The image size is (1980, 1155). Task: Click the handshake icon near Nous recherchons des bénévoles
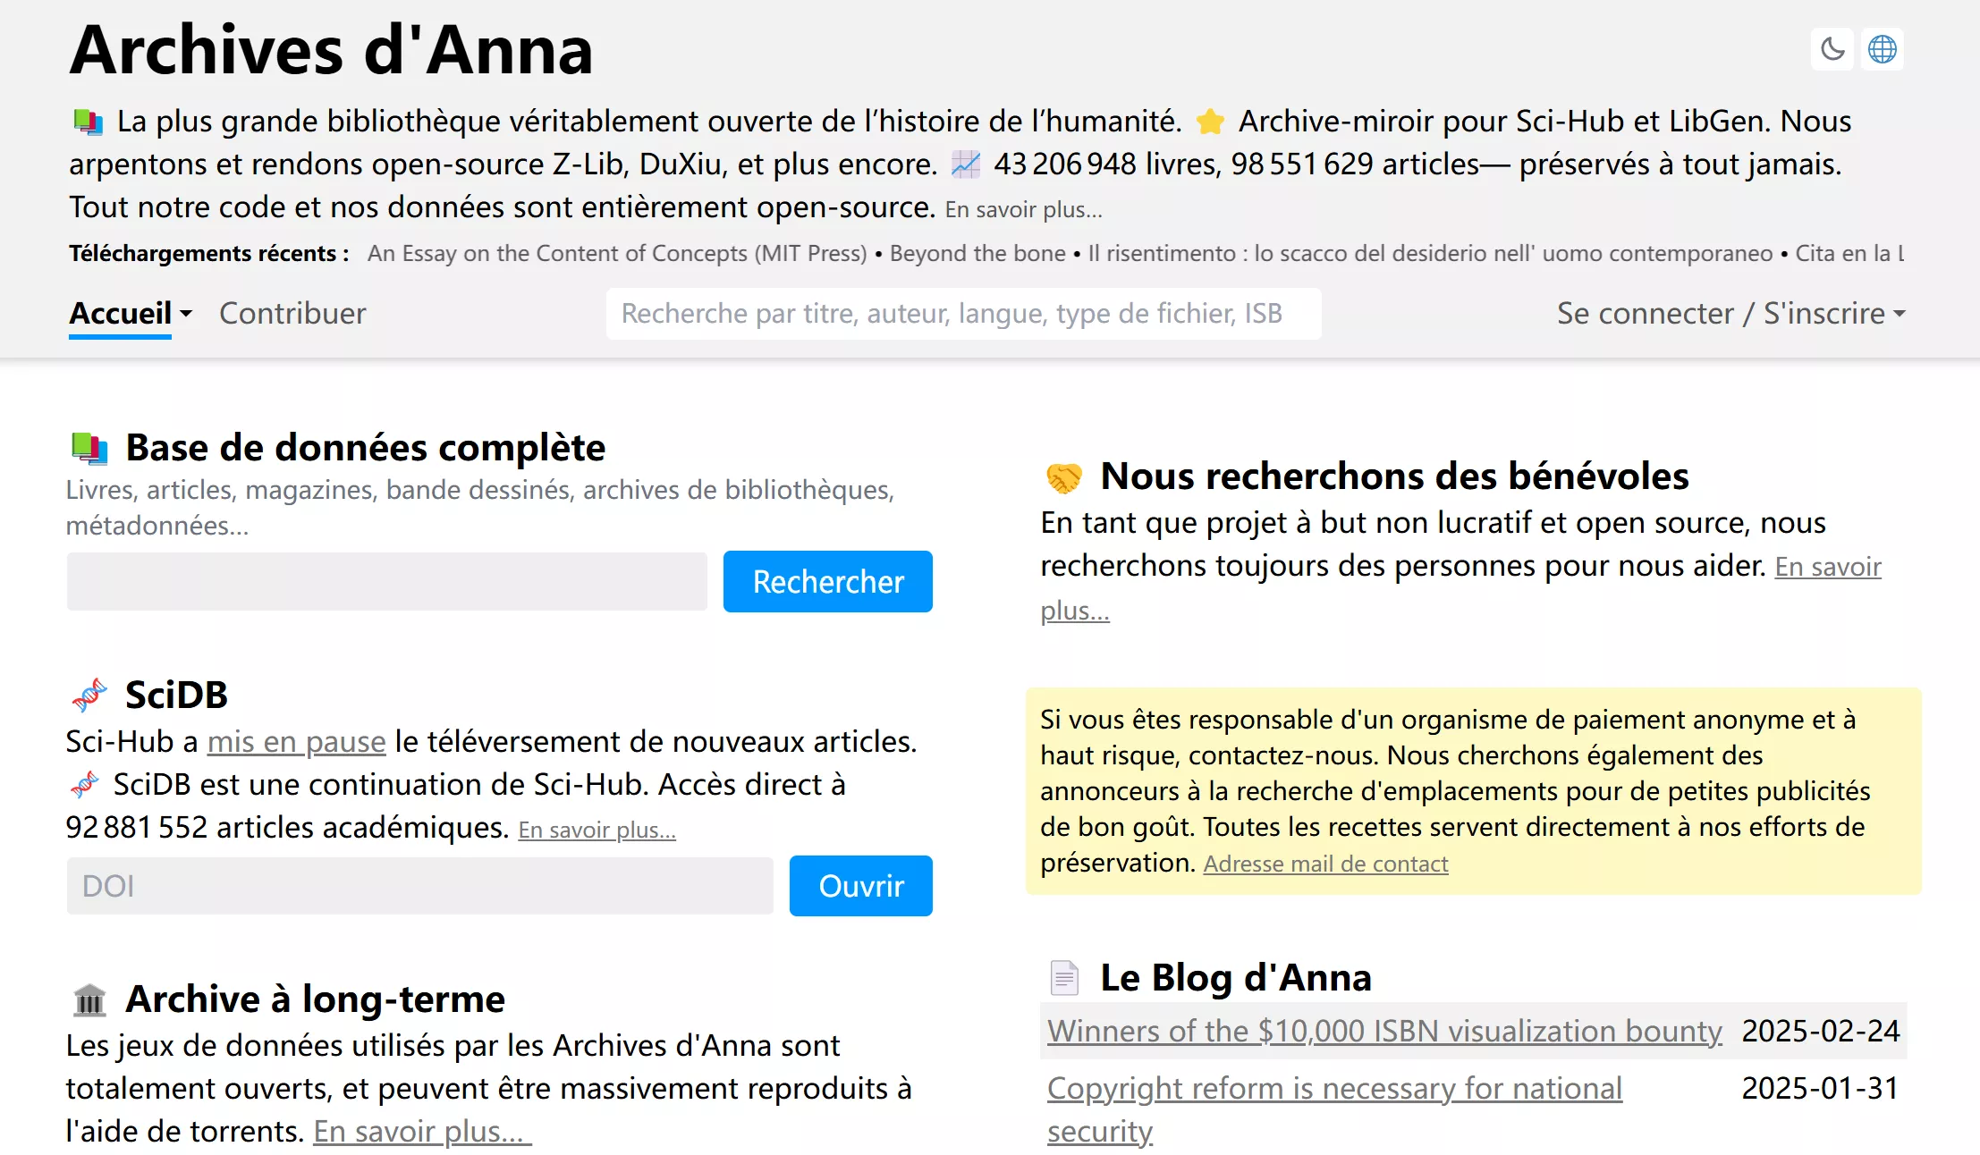[x=1064, y=476]
